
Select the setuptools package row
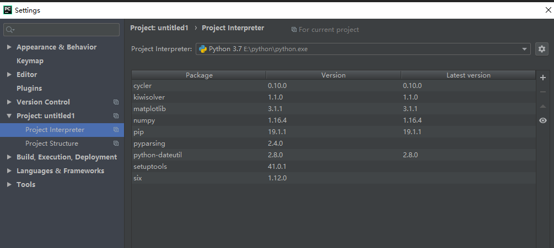click(x=334, y=167)
